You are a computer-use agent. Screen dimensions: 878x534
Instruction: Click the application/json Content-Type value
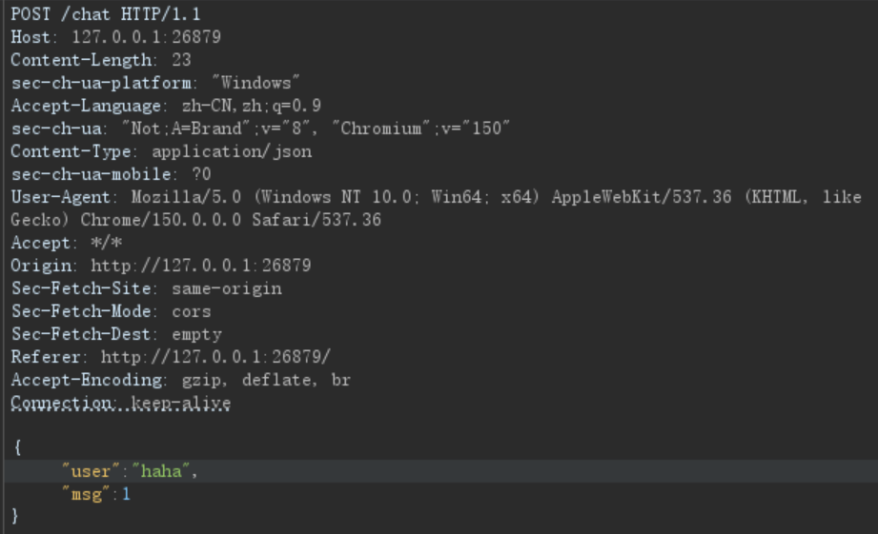pyautogui.click(x=232, y=151)
